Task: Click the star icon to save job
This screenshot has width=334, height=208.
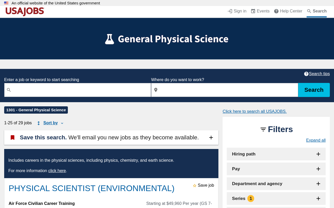Action: pos(195,186)
